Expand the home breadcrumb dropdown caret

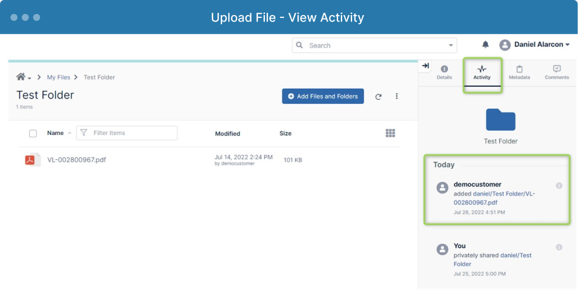point(30,78)
